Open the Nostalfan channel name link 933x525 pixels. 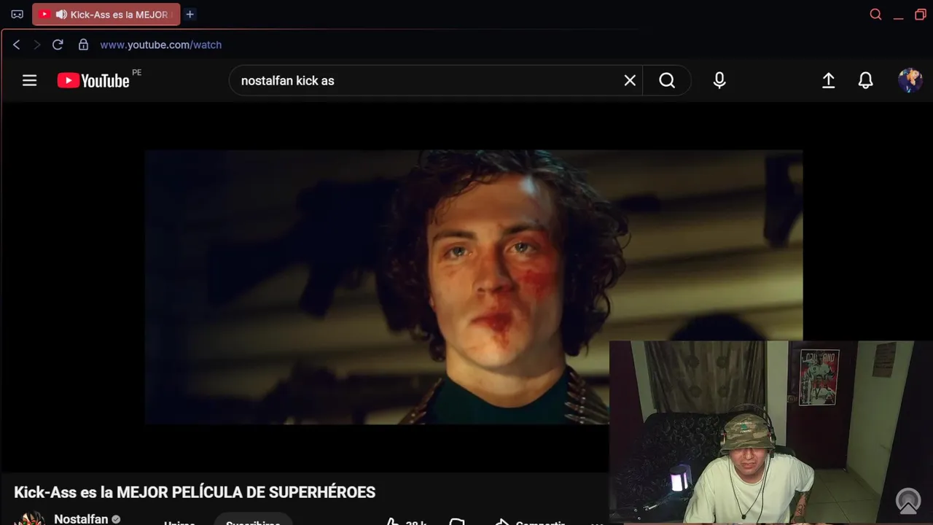click(x=81, y=518)
